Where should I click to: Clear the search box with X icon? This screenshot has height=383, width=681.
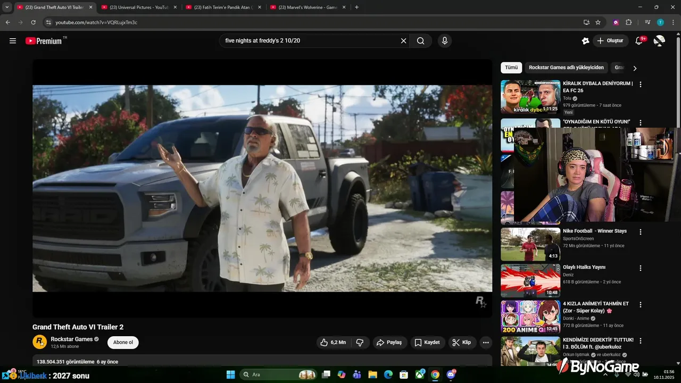coord(403,41)
